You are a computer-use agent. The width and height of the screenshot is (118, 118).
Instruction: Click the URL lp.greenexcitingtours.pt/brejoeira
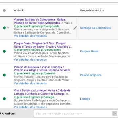[x=35, y=73]
